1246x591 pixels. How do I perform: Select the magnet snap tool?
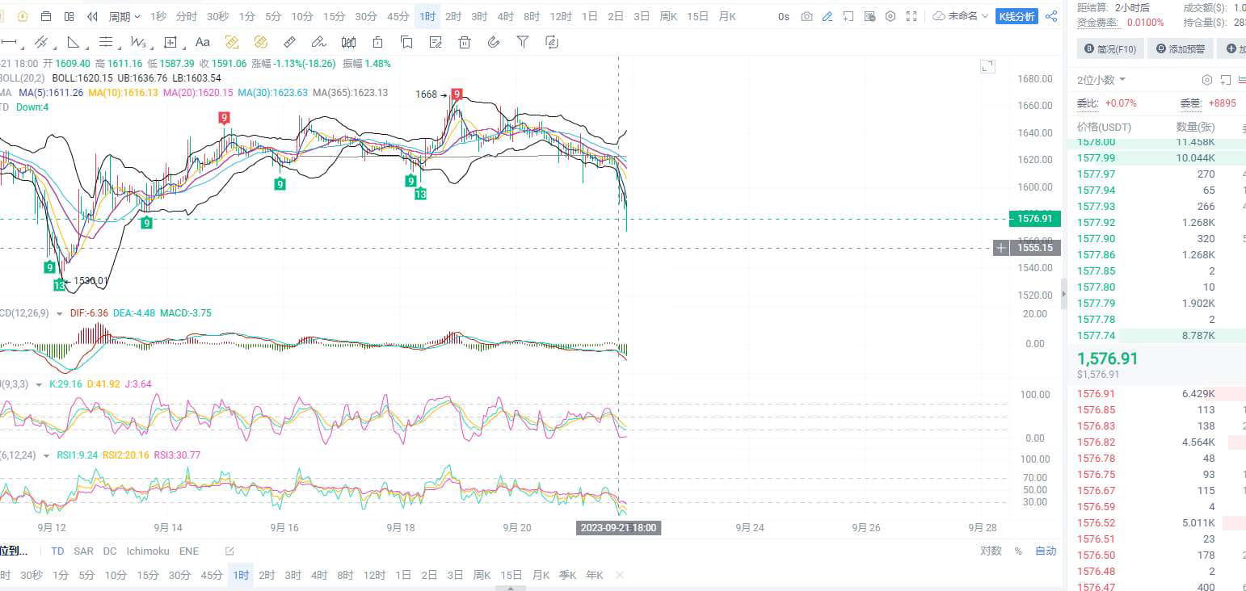point(494,42)
